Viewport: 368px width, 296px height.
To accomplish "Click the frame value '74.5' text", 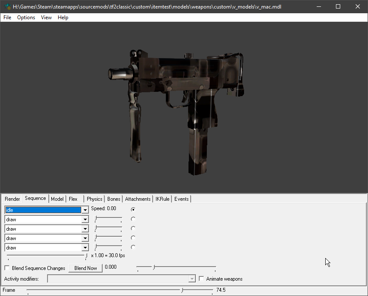I will (221, 290).
